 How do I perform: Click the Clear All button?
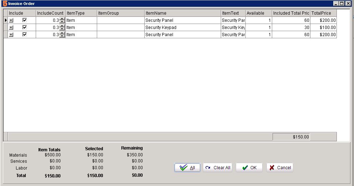pos(218,167)
